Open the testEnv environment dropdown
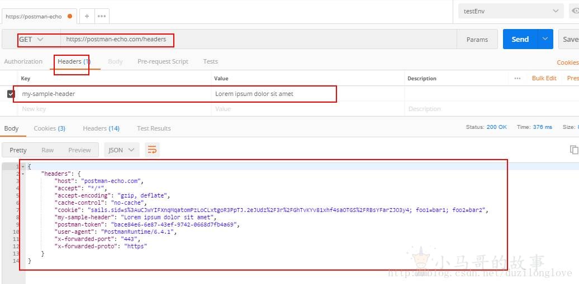The height and width of the screenshot is (284, 579). (x=511, y=11)
